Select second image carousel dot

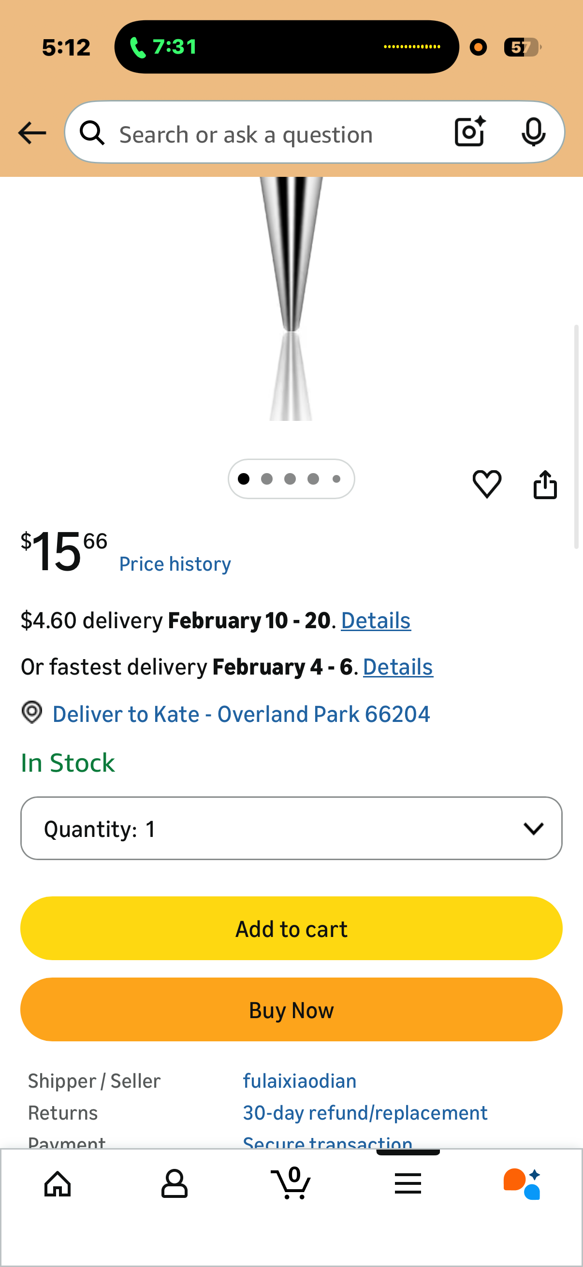(x=267, y=479)
